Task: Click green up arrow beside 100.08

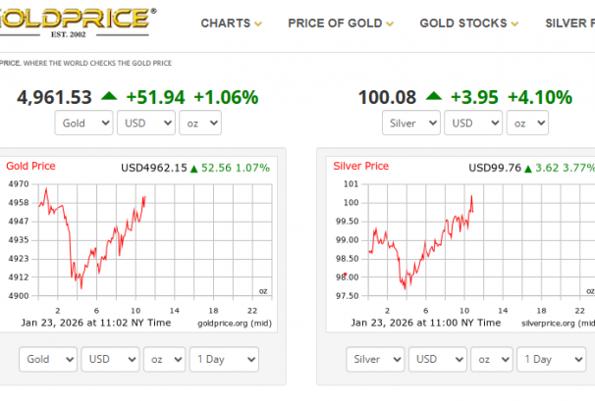Action: pyautogui.click(x=434, y=96)
